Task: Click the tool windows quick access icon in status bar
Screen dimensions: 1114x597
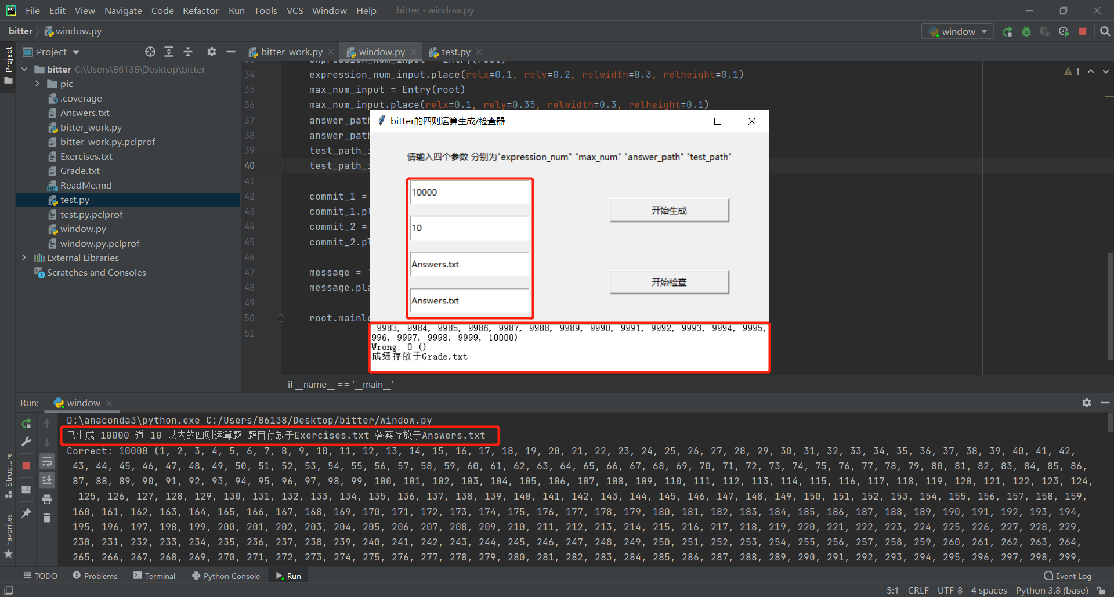Action: pyautogui.click(x=9, y=591)
